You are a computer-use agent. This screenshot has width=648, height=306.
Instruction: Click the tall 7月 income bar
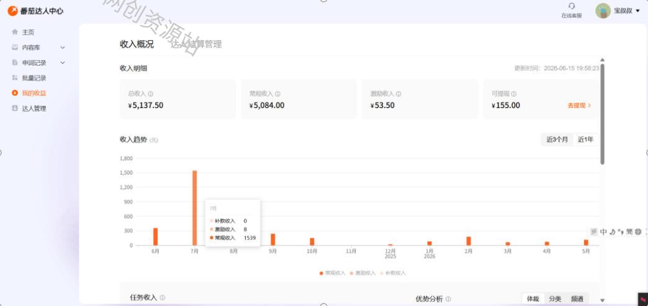point(195,208)
